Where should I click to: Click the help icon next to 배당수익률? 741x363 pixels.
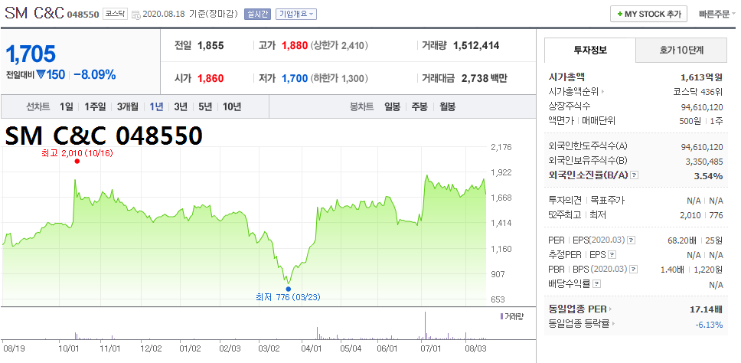[x=597, y=285]
